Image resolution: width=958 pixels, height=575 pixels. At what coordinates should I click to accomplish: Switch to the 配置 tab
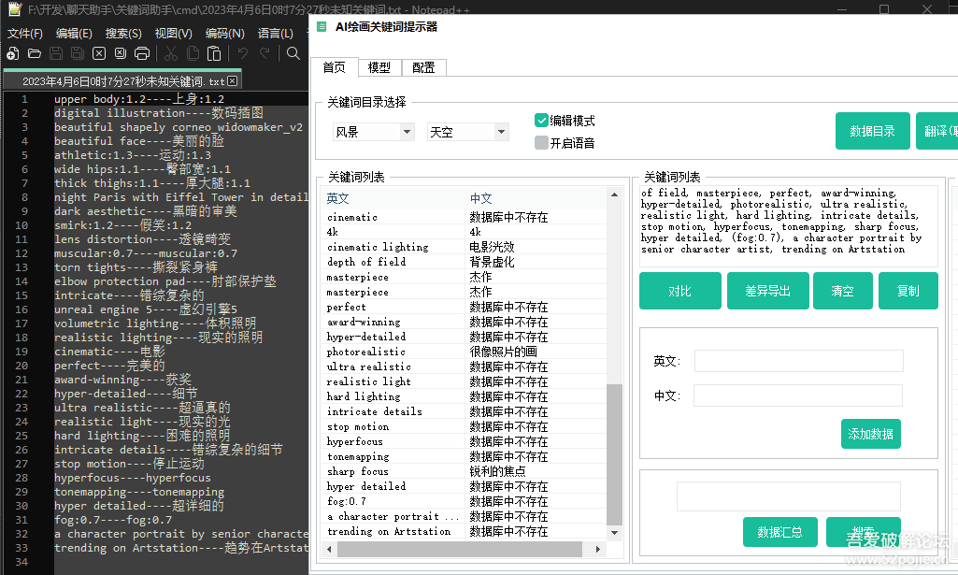423,67
